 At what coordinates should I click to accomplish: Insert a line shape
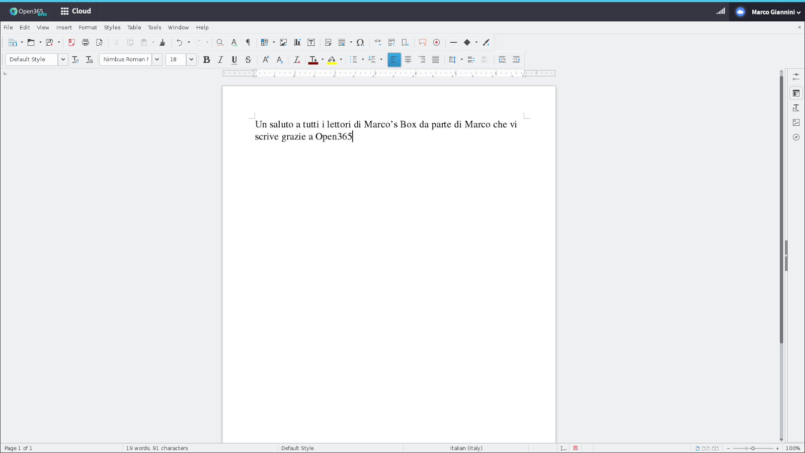pos(453,43)
